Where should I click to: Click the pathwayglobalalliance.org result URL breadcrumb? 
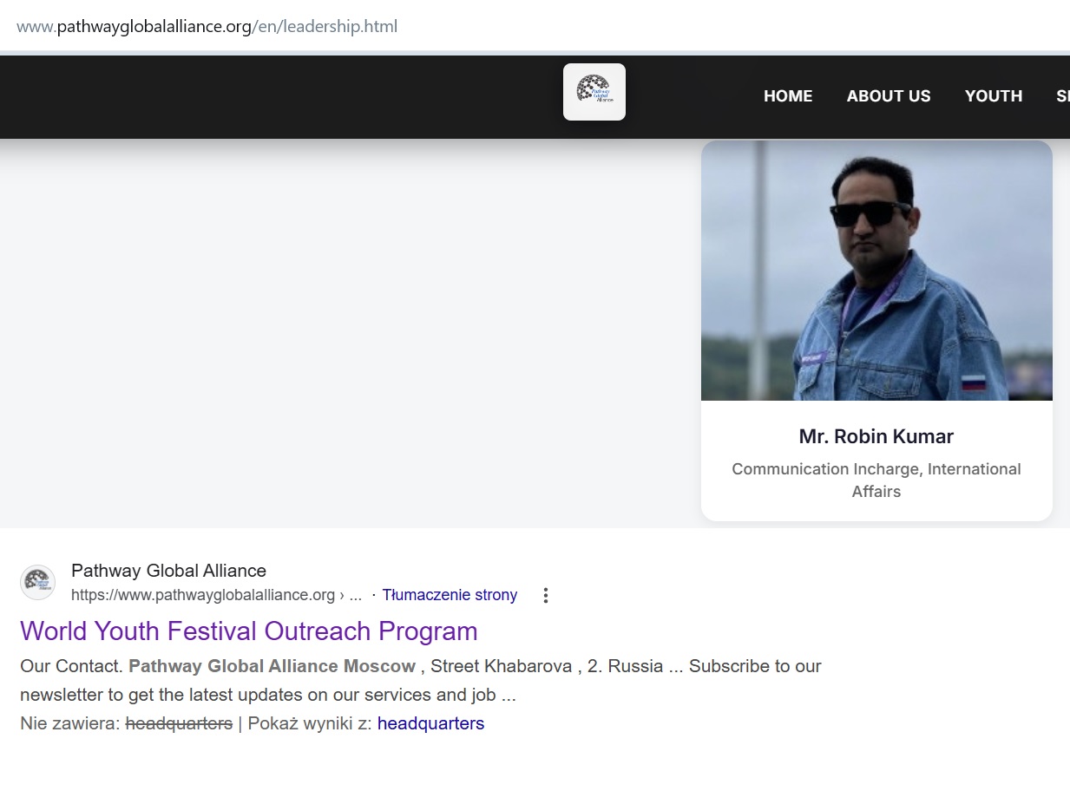(216, 595)
